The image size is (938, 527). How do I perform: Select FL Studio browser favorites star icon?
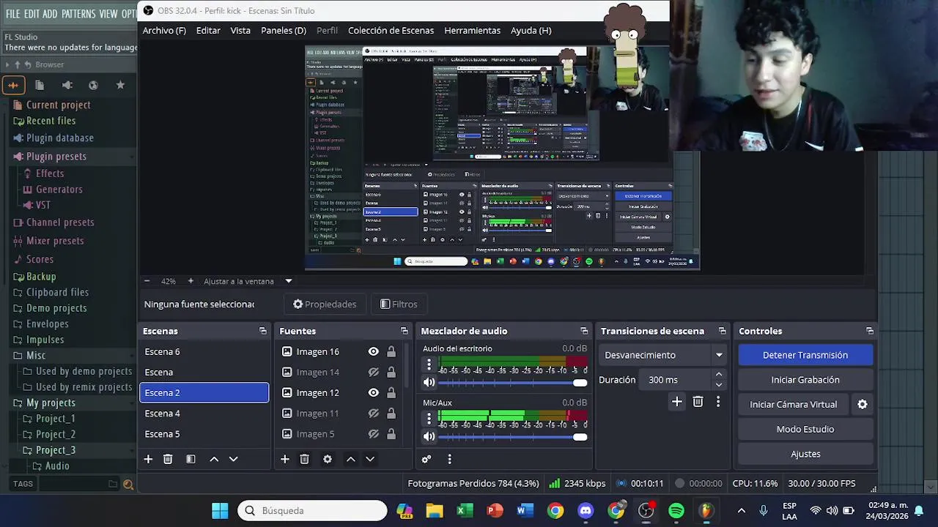point(120,85)
